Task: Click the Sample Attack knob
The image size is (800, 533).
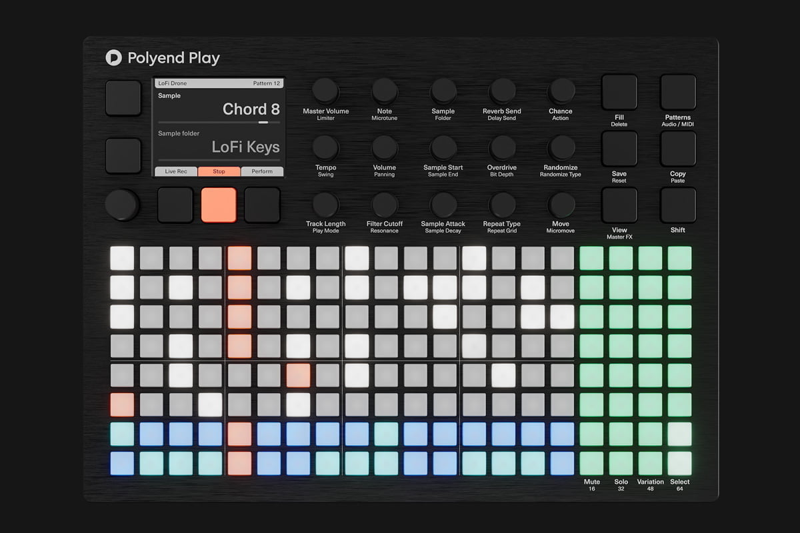Action: pyautogui.click(x=443, y=205)
